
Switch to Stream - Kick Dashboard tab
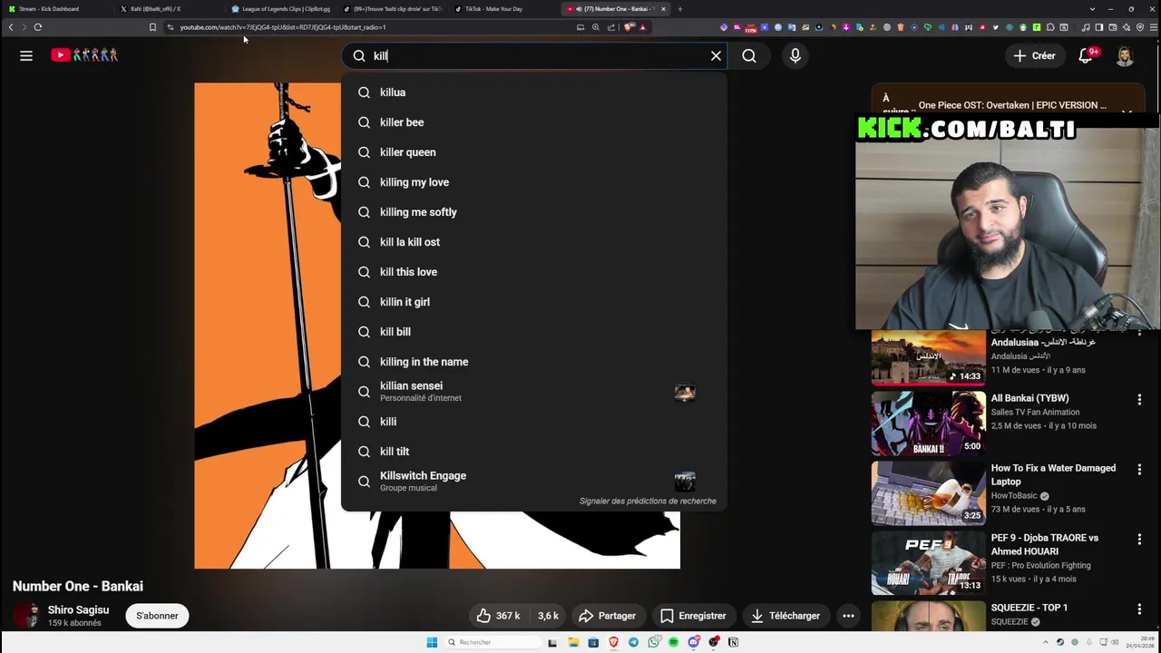pos(54,9)
